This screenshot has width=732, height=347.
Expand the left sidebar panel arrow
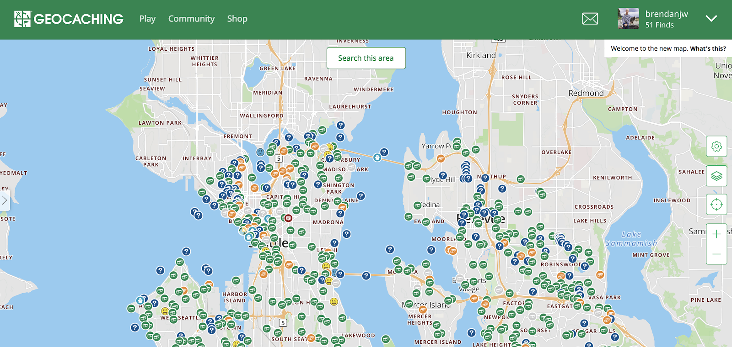point(5,200)
